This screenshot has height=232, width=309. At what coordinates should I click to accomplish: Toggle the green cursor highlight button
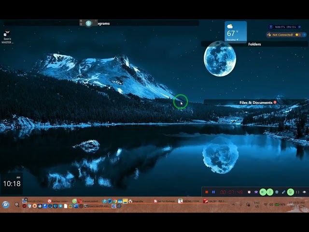[x=290, y=192]
